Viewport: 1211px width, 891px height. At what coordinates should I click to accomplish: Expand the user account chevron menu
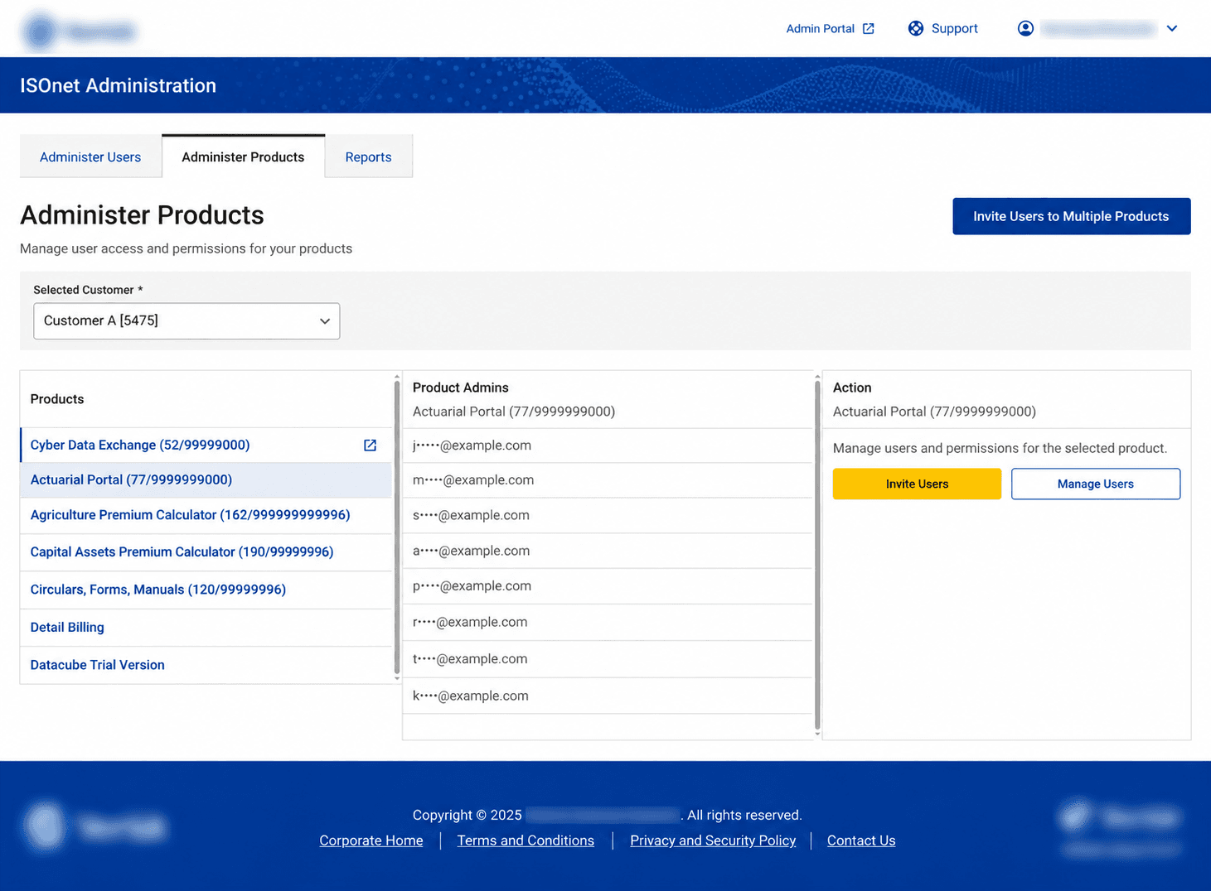1172,29
